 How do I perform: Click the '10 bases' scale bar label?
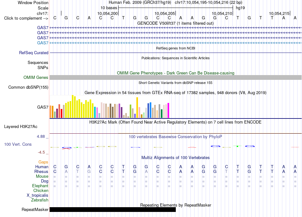(x=109, y=8)
